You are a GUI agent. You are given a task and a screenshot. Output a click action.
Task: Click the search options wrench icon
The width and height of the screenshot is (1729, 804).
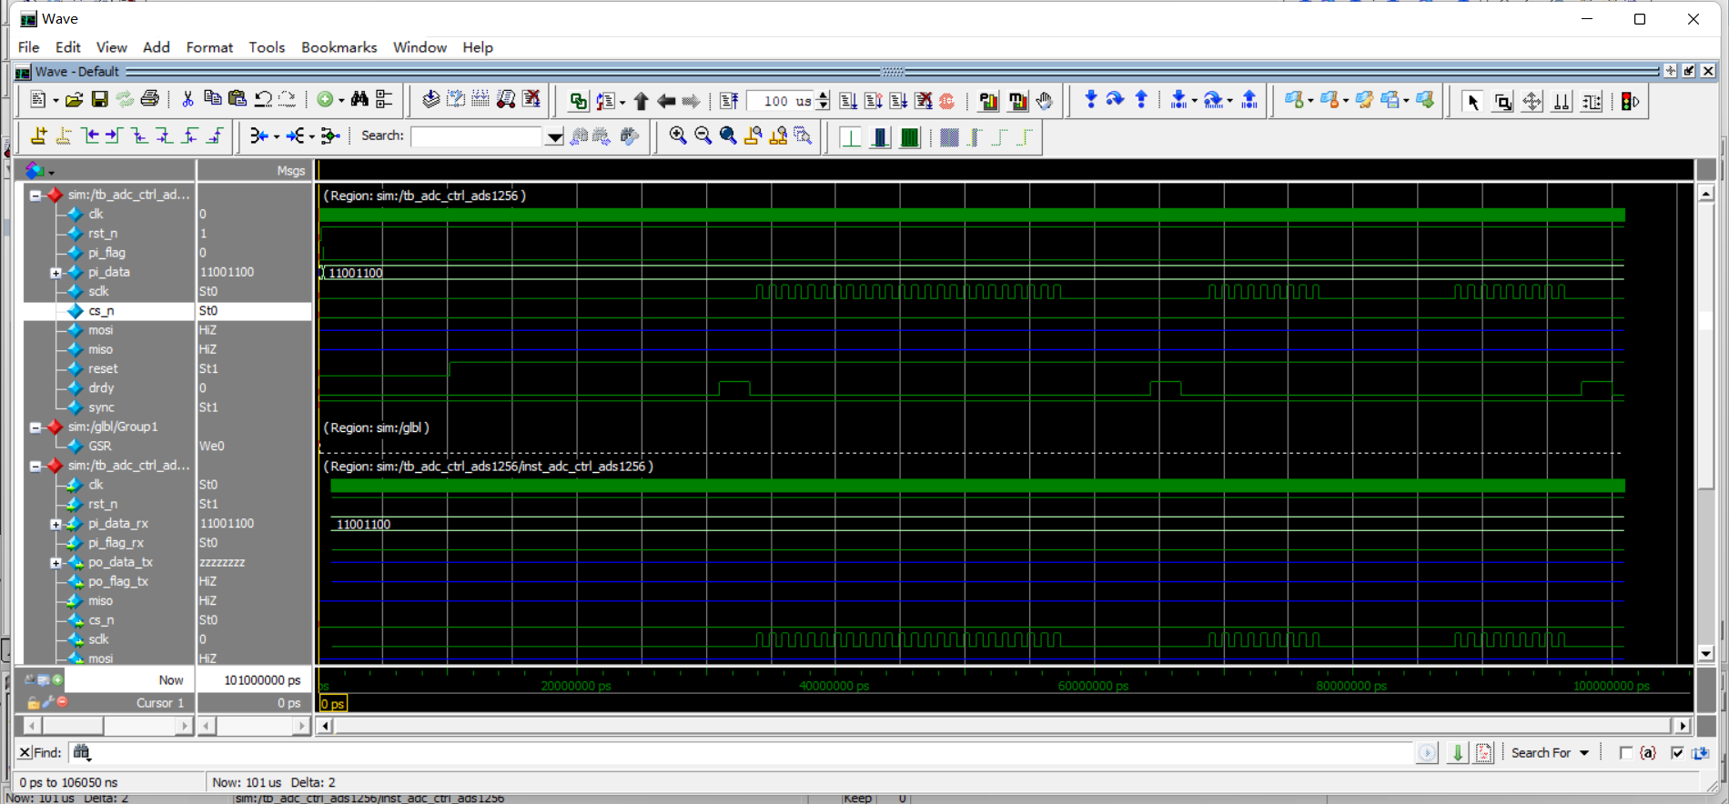[x=629, y=136]
